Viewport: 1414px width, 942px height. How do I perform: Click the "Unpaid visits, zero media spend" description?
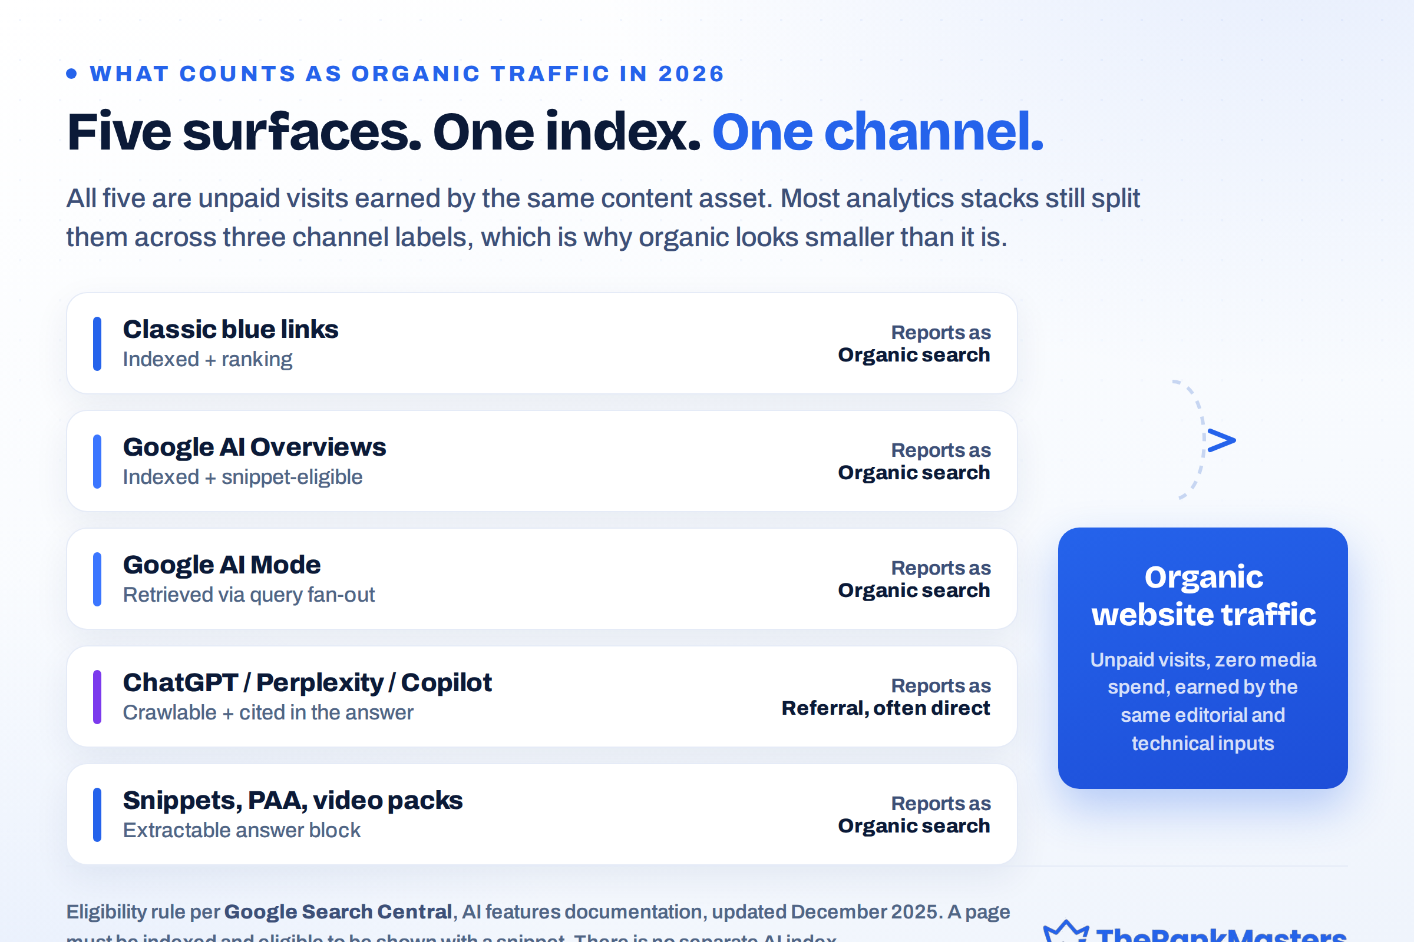coord(1203,702)
